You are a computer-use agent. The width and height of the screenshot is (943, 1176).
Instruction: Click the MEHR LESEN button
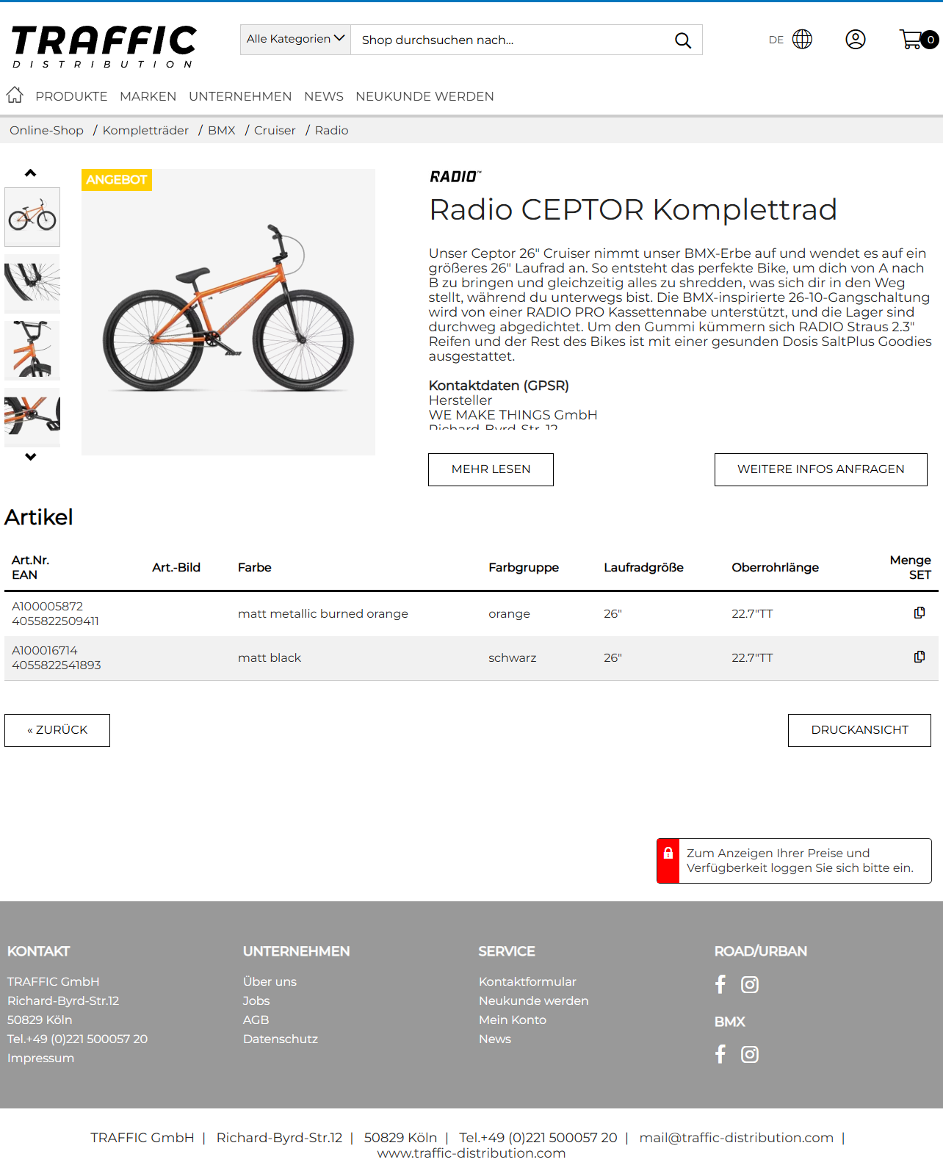[x=491, y=469]
